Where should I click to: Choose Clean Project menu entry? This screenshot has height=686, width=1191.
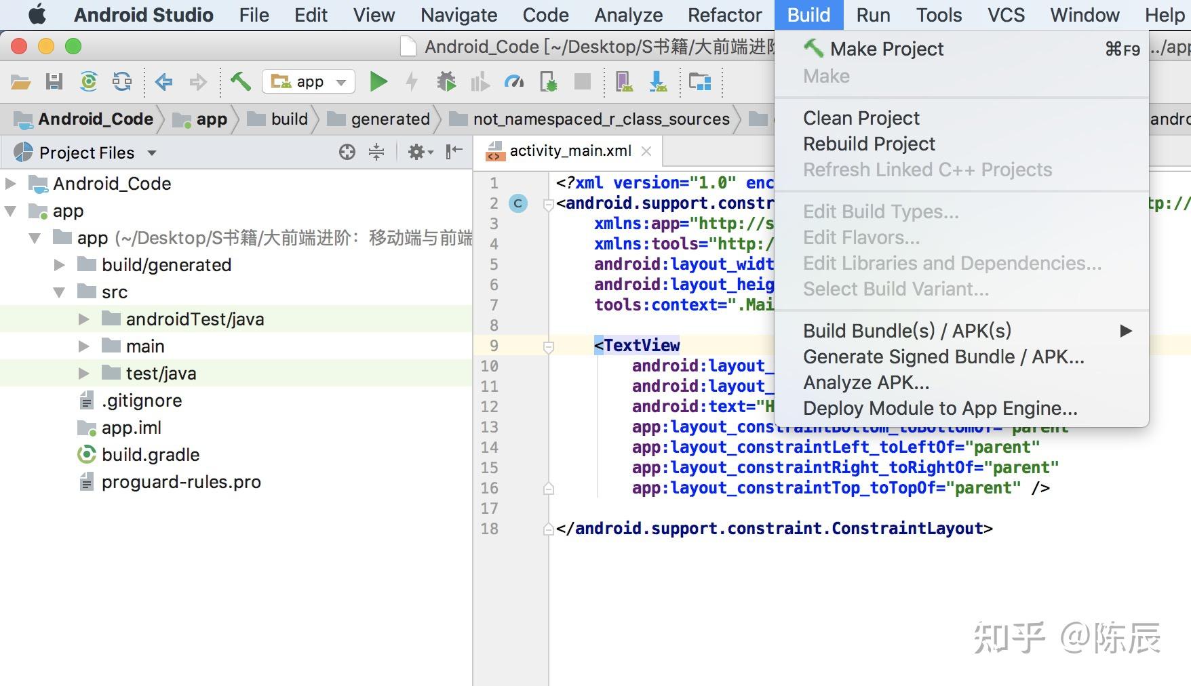(861, 118)
